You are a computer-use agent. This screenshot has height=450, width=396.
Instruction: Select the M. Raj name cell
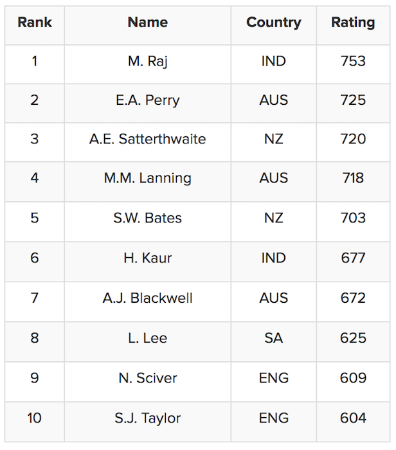[x=148, y=62]
